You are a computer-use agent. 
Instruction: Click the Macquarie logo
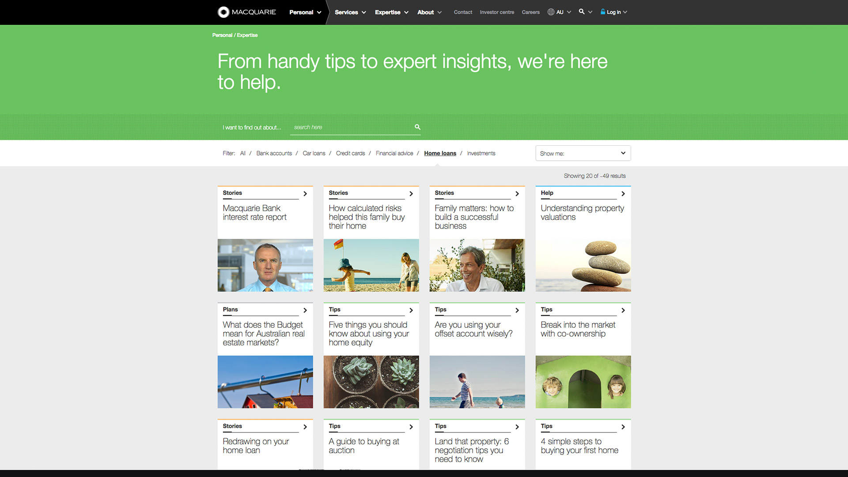[246, 12]
